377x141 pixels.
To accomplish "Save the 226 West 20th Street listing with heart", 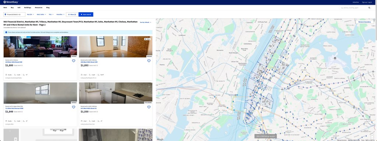I will 74,61.
